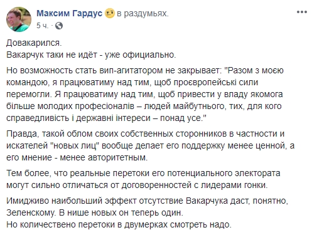Click the 'в раздумьях' feeling text
This screenshot has width=312, height=230.
[143, 14]
